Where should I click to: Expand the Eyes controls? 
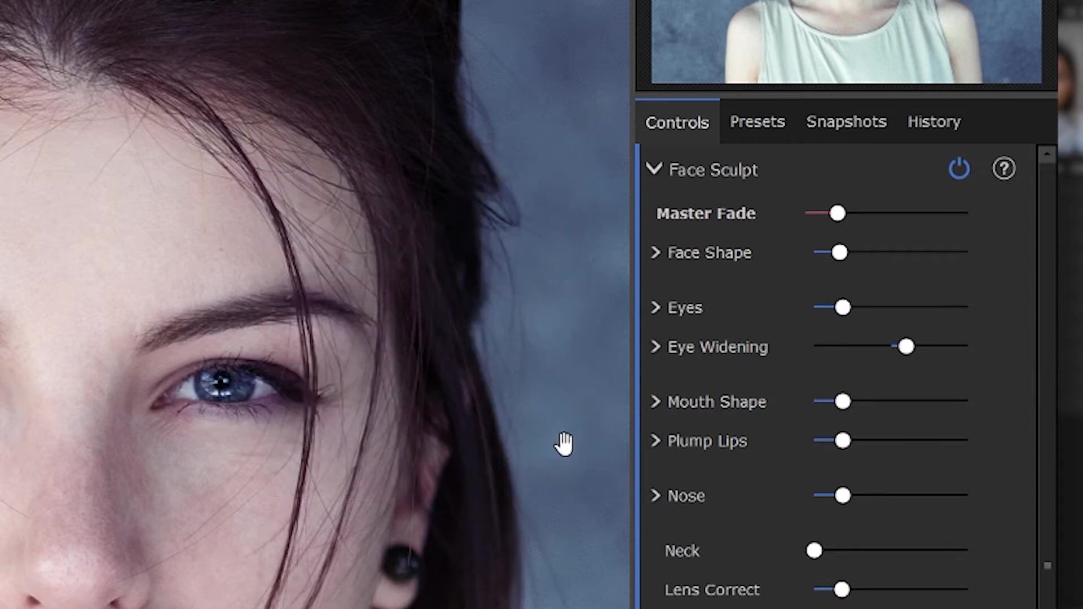pyautogui.click(x=655, y=307)
